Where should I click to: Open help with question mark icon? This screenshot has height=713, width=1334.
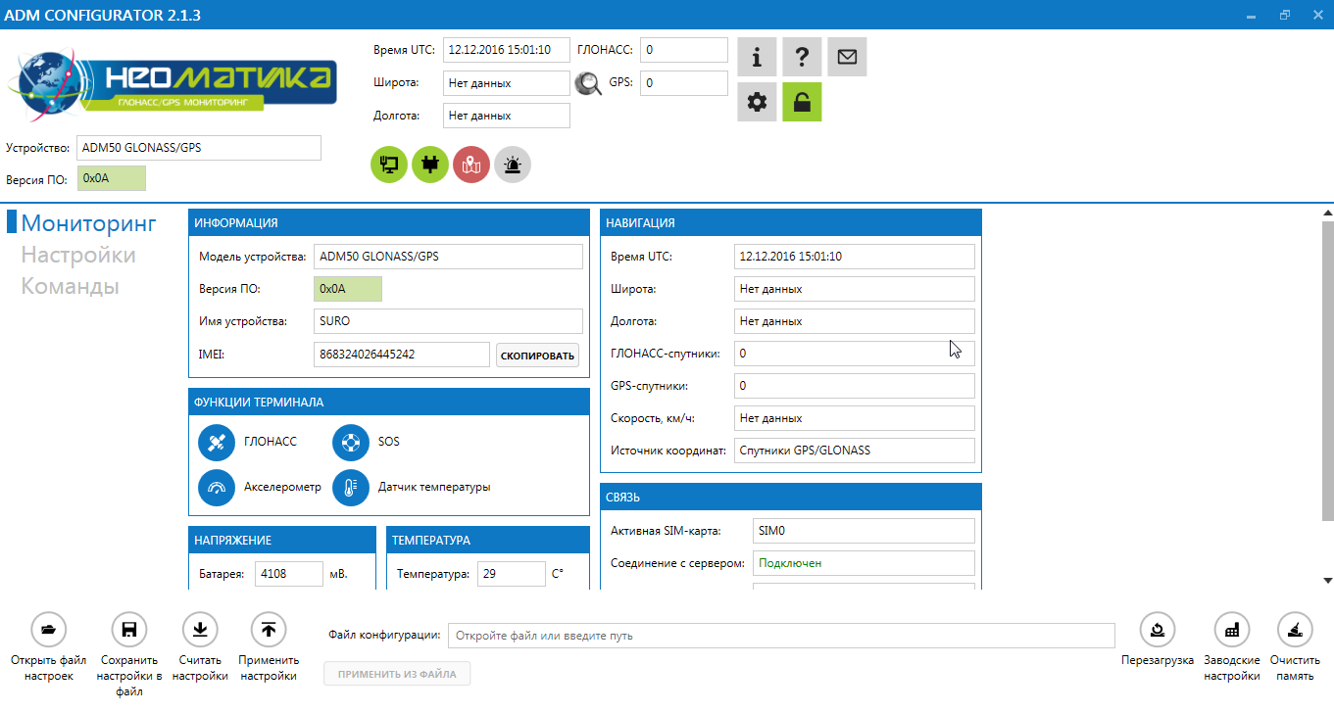pos(802,58)
